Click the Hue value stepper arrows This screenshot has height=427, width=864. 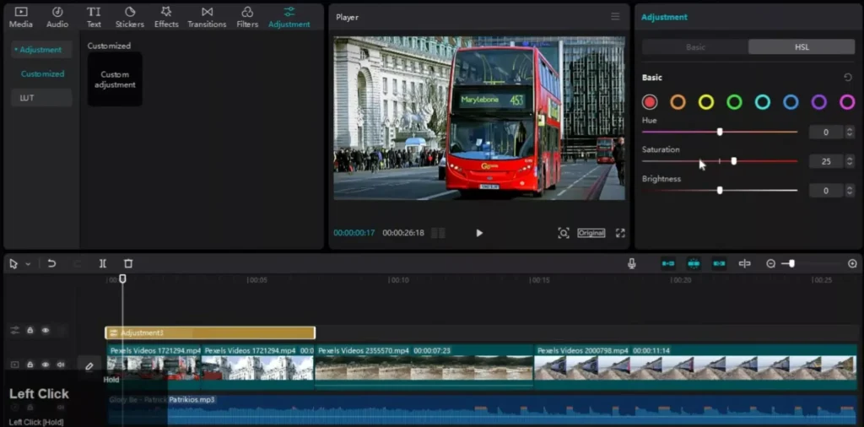click(x=850, y=132)
